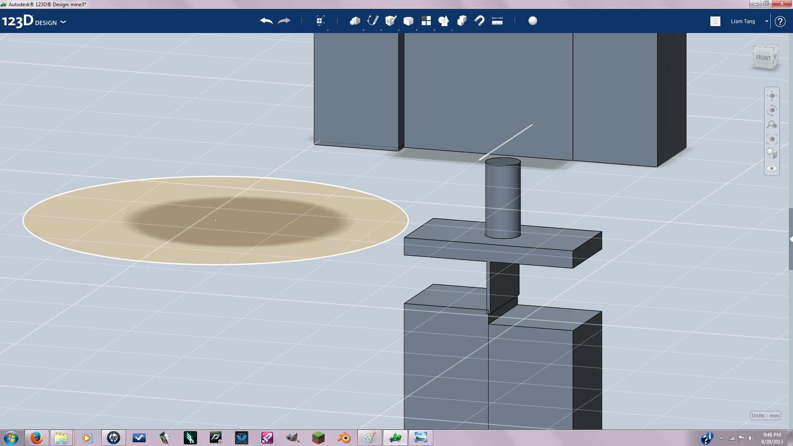Image resolution: width=793 pixels, height=446 pixels.
Task: Activate the Snap magnet tool
Action: click(x=480, y=21)
